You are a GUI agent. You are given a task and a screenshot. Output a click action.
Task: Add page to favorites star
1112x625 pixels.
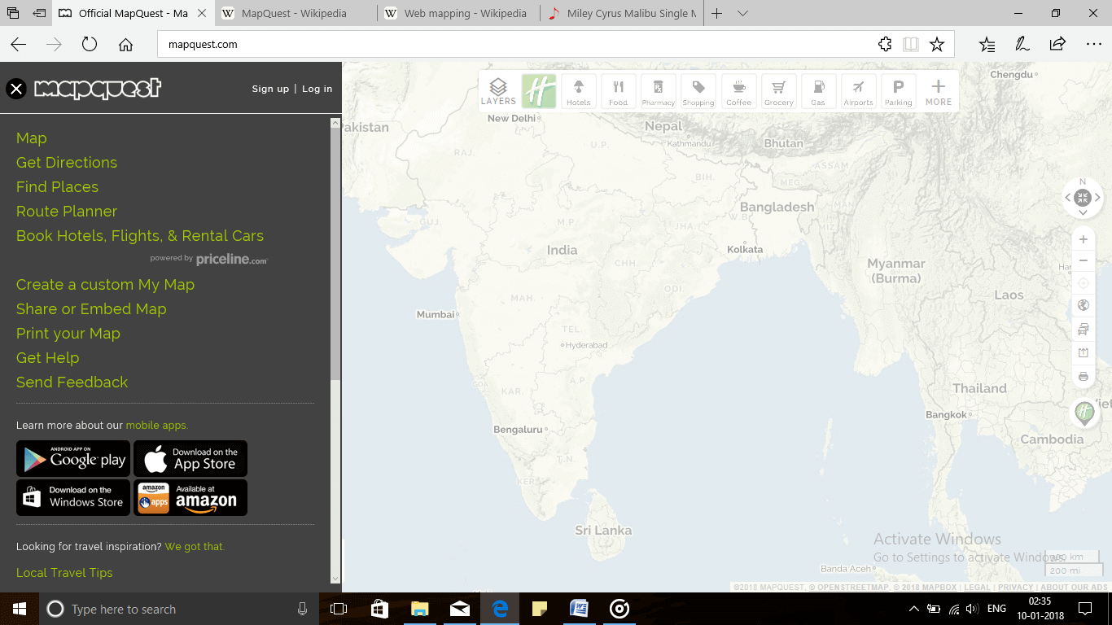pos(937,45)
